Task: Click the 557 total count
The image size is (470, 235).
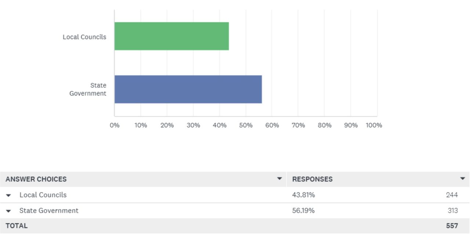Action: tap(452, 226)
